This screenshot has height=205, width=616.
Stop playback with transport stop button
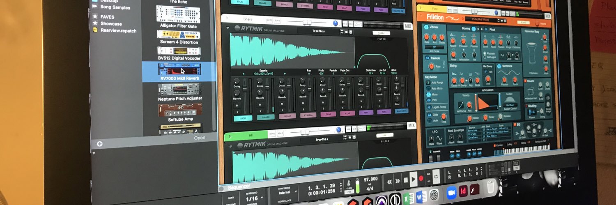(406, 180)
